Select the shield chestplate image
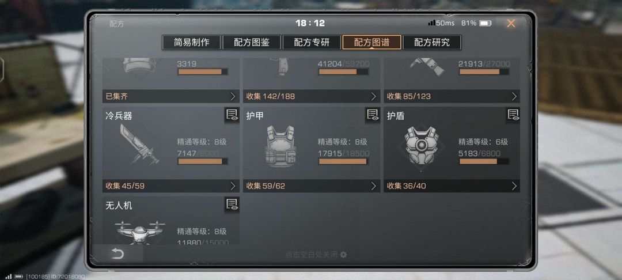This screenshot has width=622, height=280. (x=421, y=146)
